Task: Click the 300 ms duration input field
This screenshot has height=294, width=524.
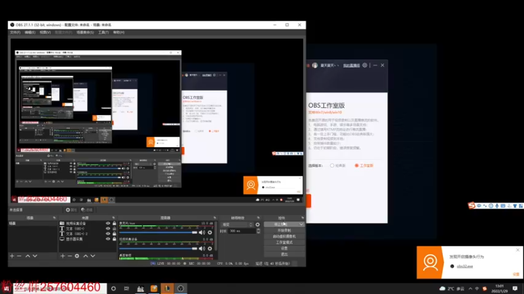Action: click(242, 231)
